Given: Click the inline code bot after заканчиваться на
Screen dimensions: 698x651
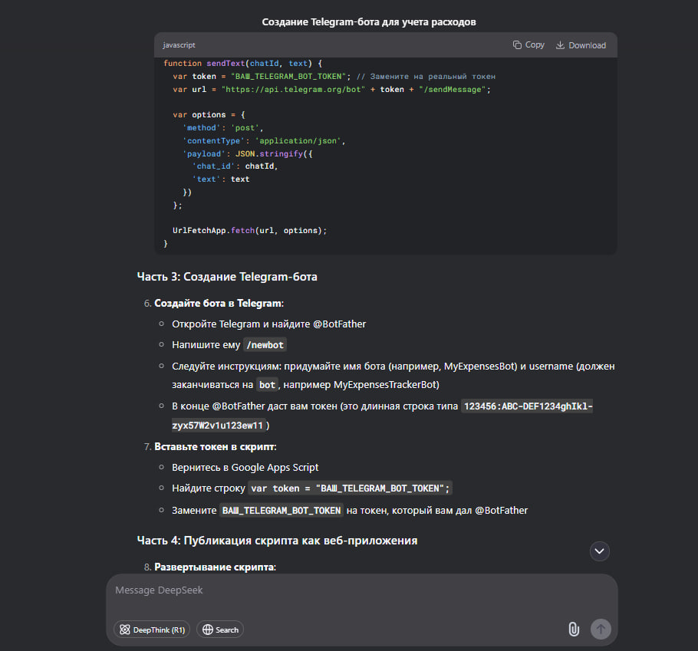Looking at the screenshot, I should coord(267,385).
